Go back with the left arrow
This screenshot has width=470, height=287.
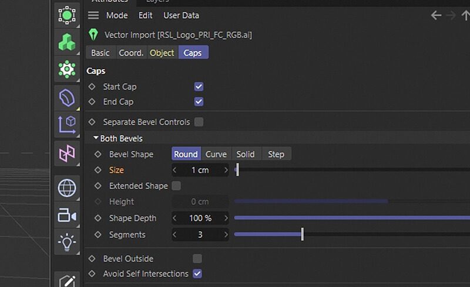point(436,15)
